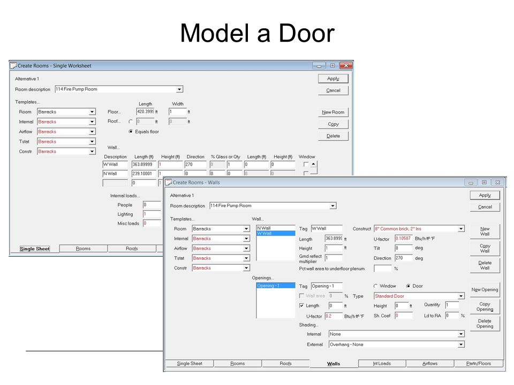Image resolution: width=514 pixels, height=385 pixels.
Task: Open the External shading Overhang dropdown
Action: pyautogui.click(x=461, y=345)
